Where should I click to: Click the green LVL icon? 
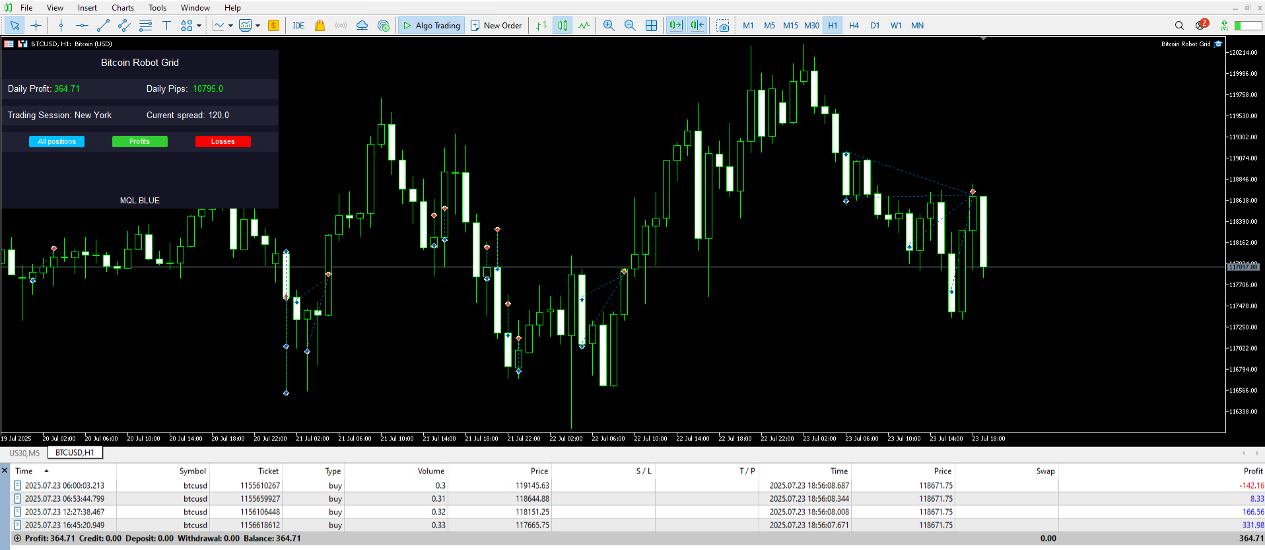point(1224,26)
